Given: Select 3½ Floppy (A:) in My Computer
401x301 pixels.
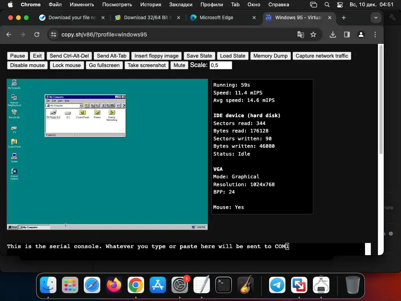Looking at the screenshot, I should tap(53, 114).
